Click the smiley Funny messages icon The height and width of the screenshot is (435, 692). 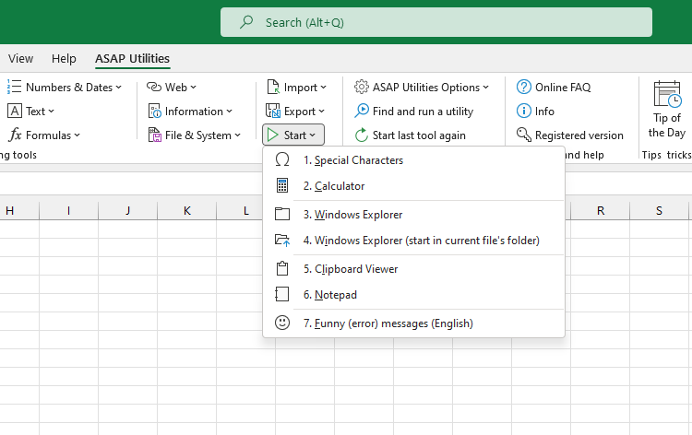282,323
